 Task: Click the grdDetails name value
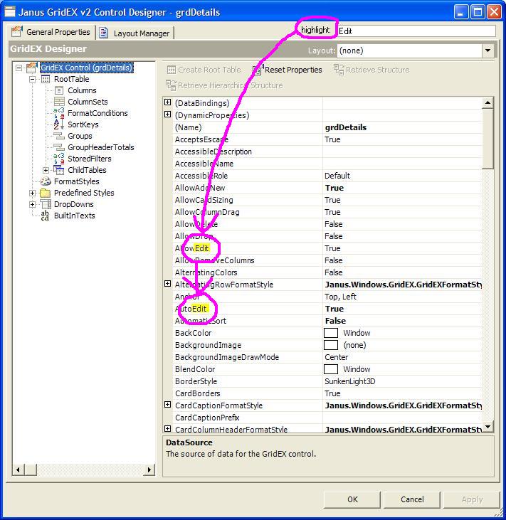(x=346, y=127)
